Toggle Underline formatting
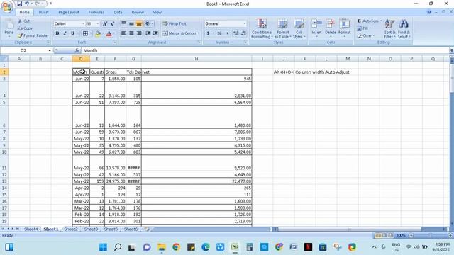Image resolution: width=454 pixels, height=255 pixels. point(72,33)
